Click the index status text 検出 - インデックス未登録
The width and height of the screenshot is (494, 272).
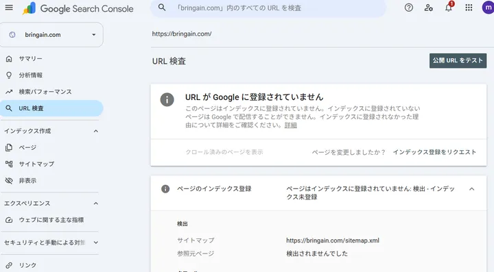(370, 193)
